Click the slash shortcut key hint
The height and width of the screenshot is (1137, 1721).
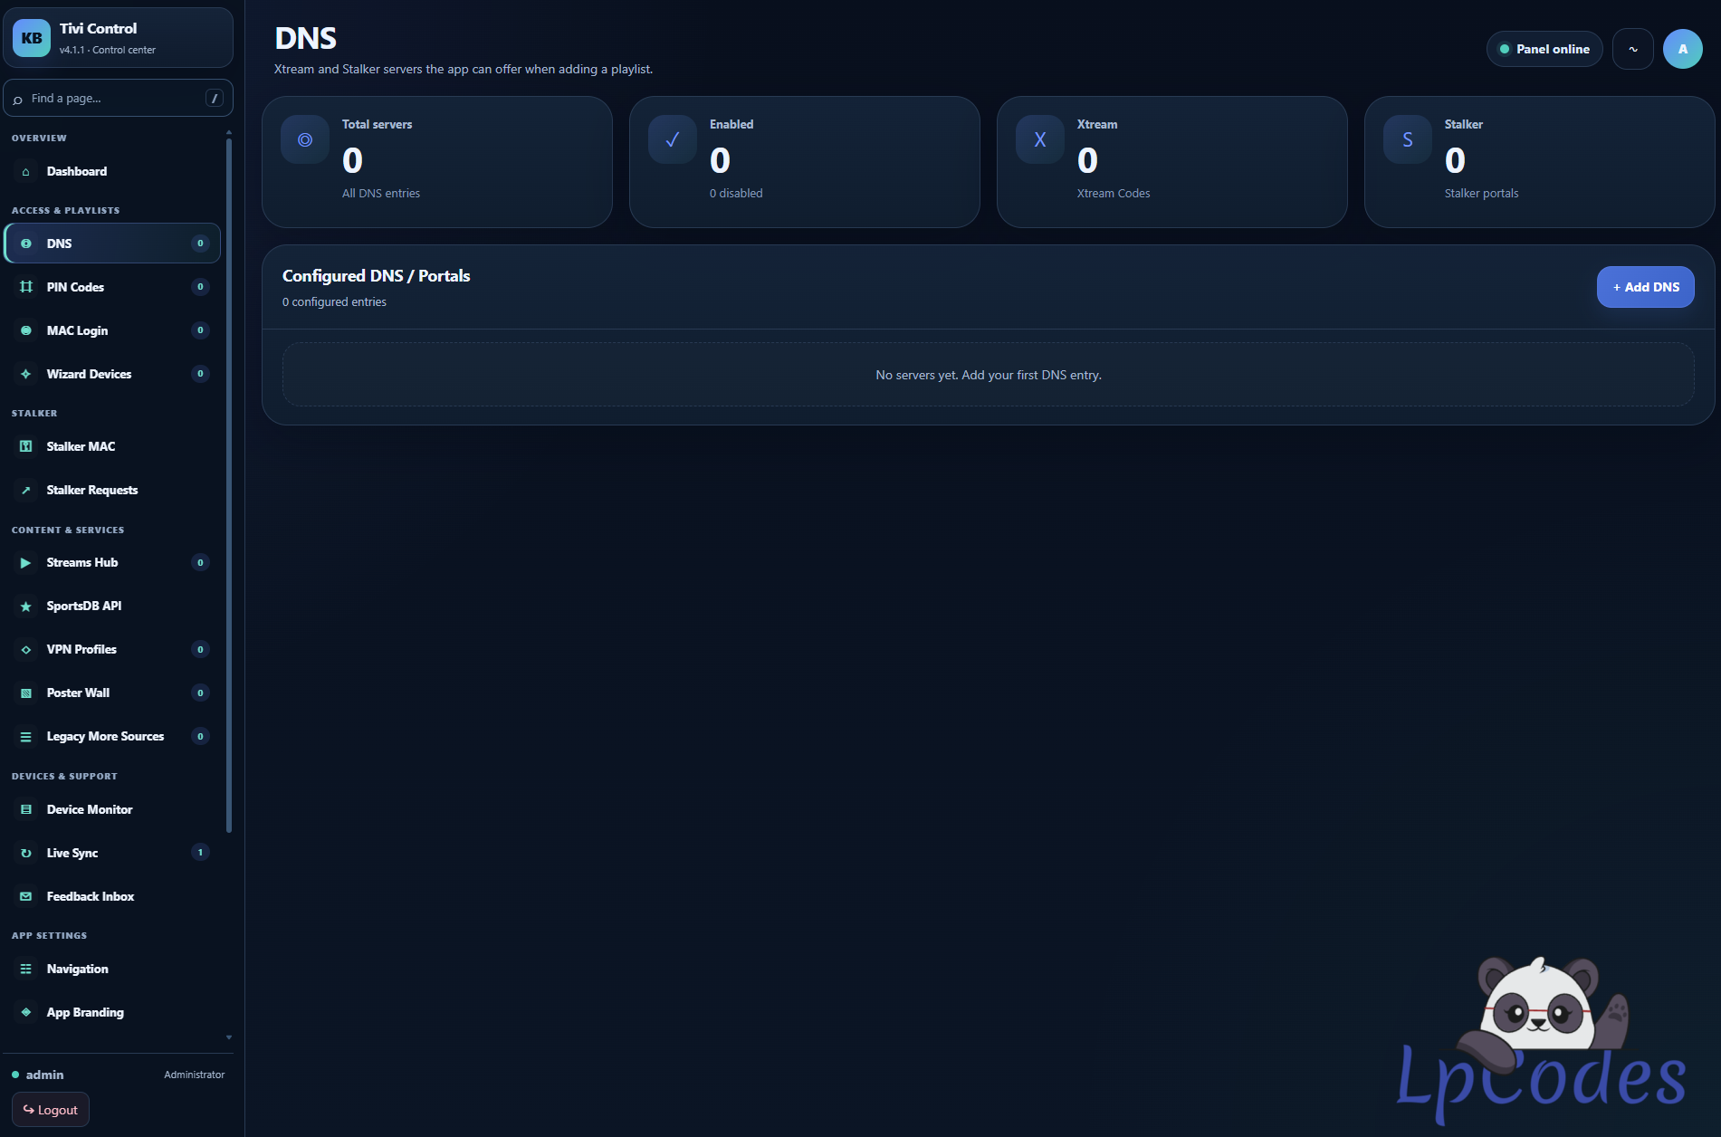[x=215, y=98]
